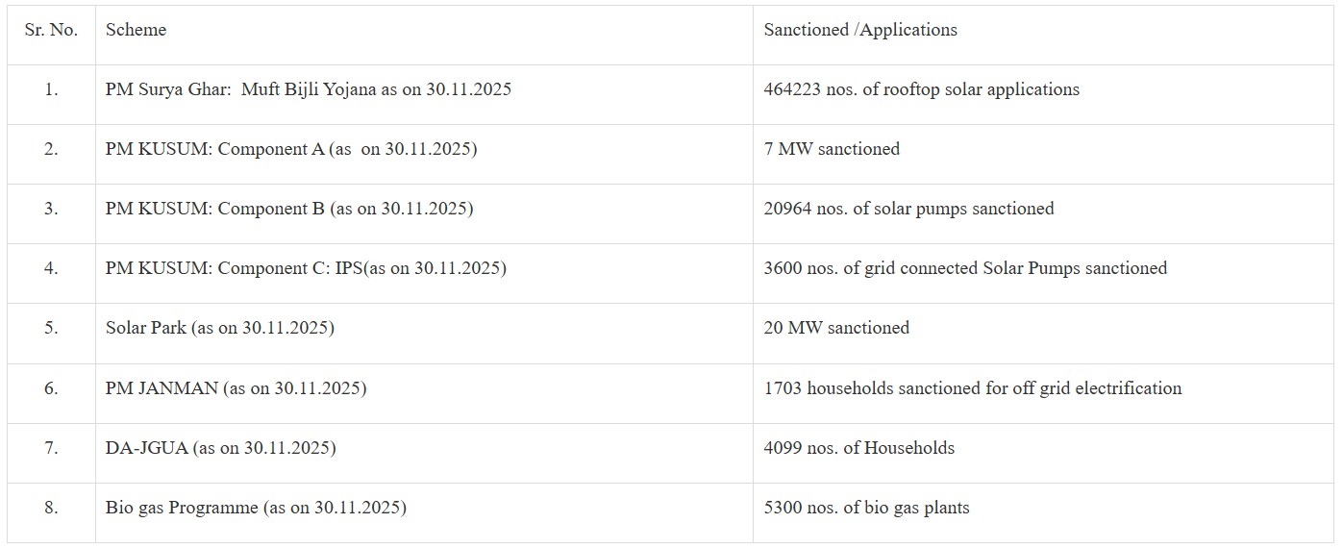Click the 20964 solar pumps sanctioned cell
This screenshot has width=1343, height=548.
tap(908, 209)
